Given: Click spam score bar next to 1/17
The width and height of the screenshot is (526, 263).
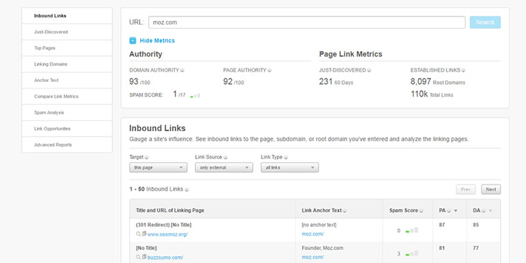Looking at the screenshot, I should (195, 95).
